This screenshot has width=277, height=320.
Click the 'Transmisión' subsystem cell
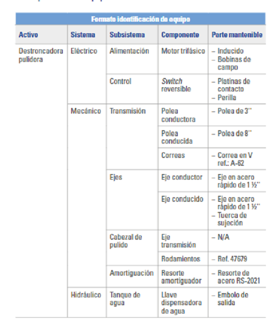[x=127, y=111]
